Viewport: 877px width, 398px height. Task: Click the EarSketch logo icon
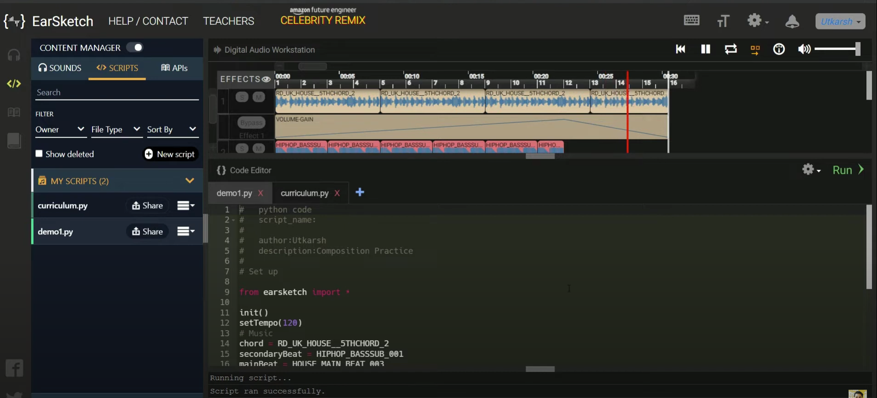[x=14, y=21]
